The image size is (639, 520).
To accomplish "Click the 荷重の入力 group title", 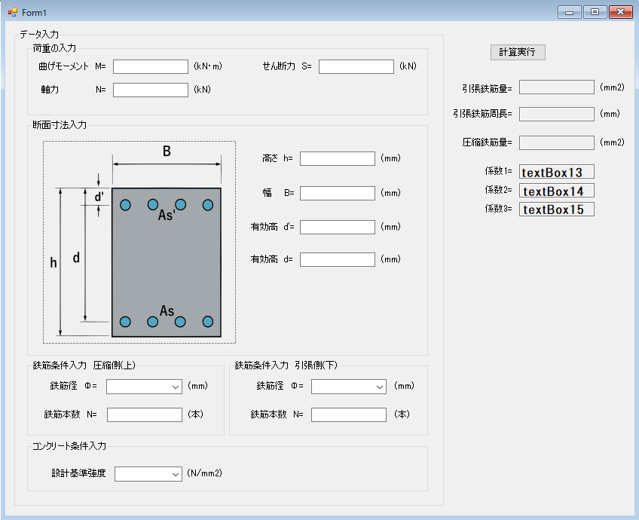I will [x=54, y=48].
